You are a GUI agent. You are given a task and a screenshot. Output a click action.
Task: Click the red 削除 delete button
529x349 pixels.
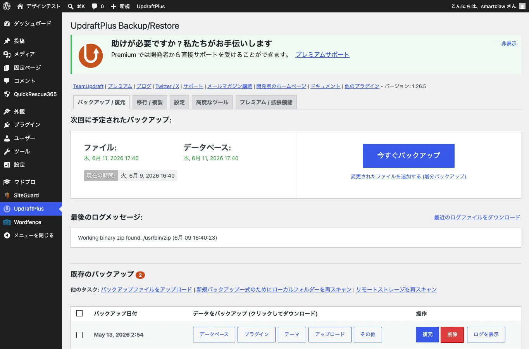452,335
